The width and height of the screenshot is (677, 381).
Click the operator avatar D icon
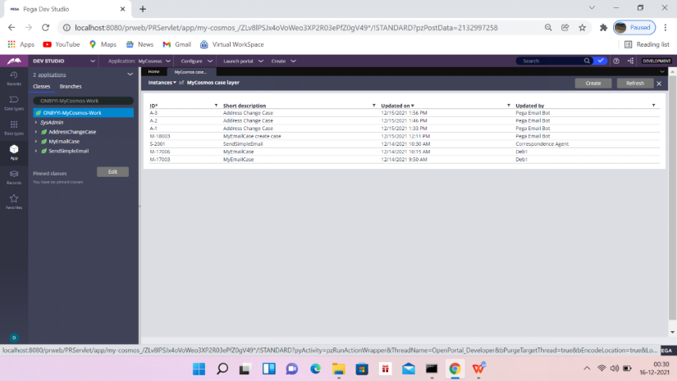point(14,338)
